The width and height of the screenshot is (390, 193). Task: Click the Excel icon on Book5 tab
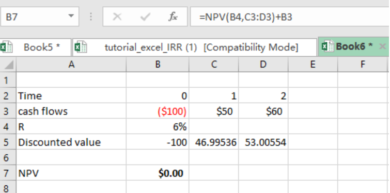pyautogui.click(x=6, y=47)
